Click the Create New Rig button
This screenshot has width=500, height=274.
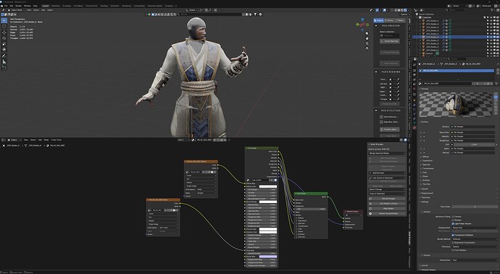pos(389,41)
